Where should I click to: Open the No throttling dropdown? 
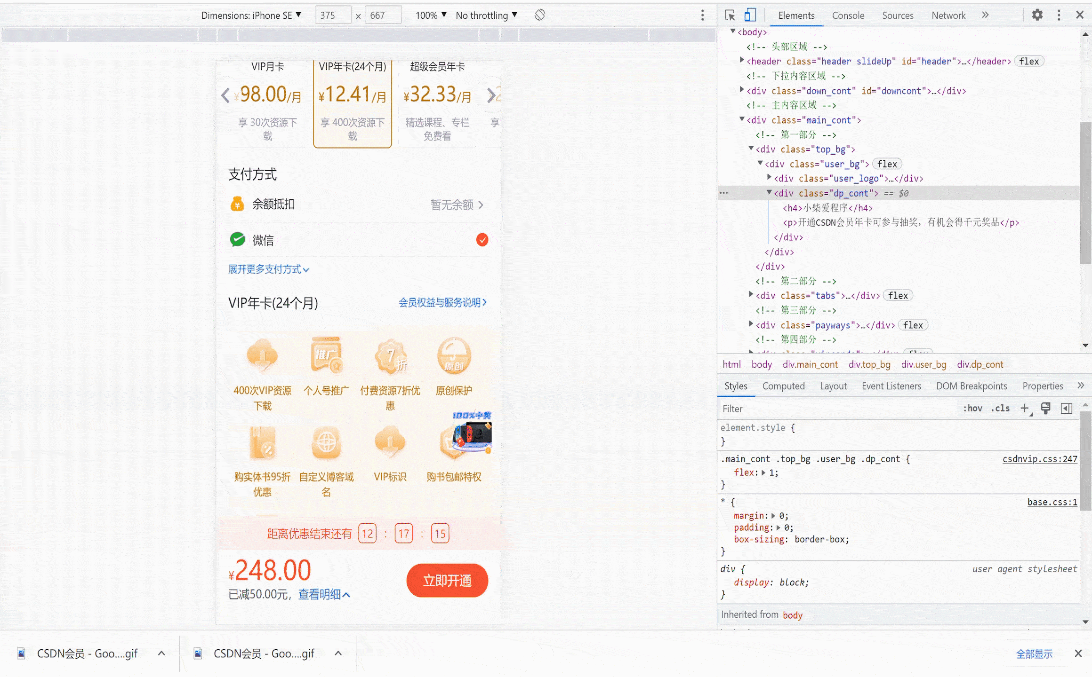click(x=487, y=16)
